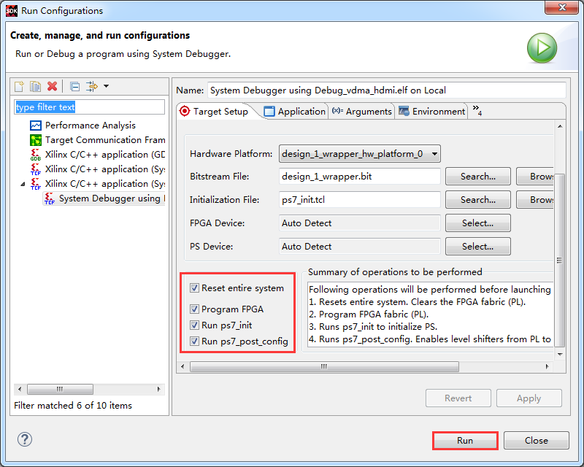Click vertical scrollbar up arrow in Target Setup

[560, 127]
